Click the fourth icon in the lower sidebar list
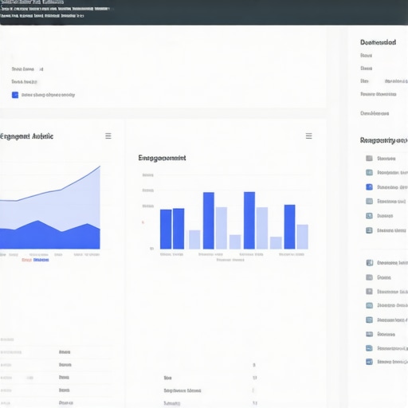Viewport: 408px width, 408px height. pyautogui.click(x=370, y=305)
